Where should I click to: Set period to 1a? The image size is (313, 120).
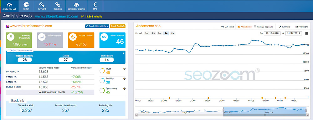click(166, 33)
